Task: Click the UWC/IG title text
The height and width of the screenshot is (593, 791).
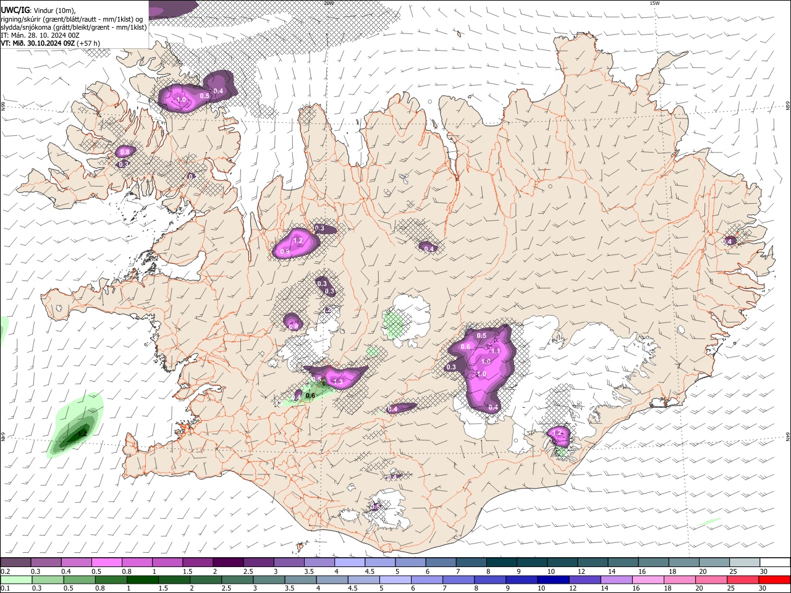Action: 14,9
